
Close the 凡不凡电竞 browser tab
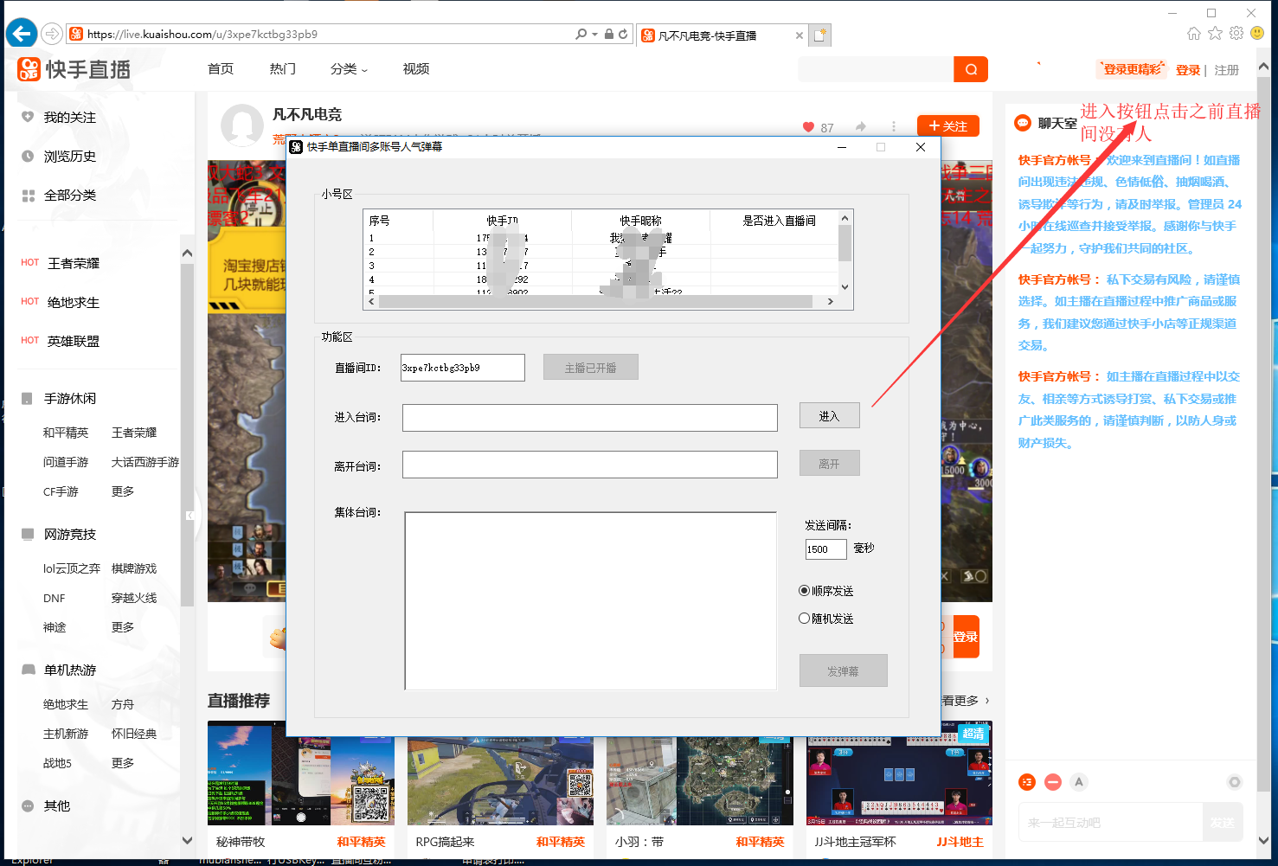[799, 35]
